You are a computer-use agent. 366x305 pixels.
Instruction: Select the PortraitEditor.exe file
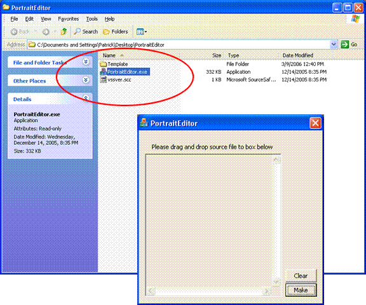(x=125, y=72)
